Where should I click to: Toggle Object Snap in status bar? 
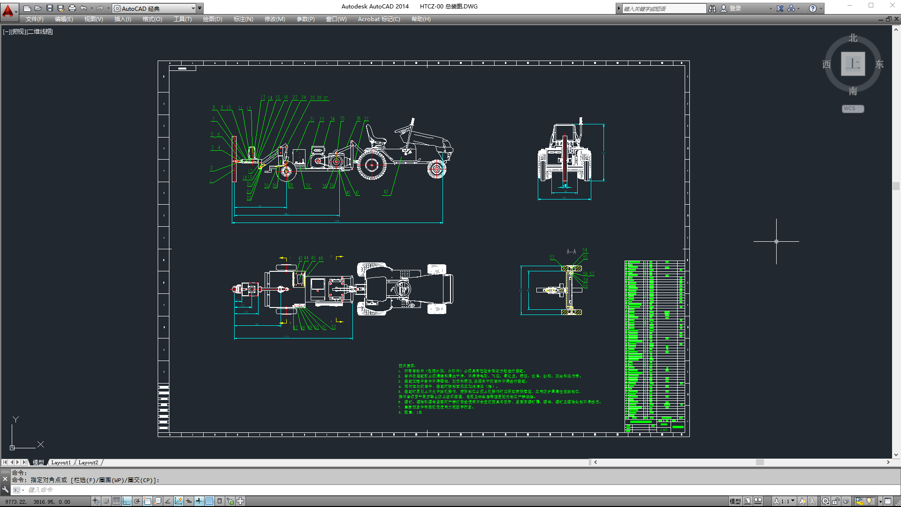[147, 501]
